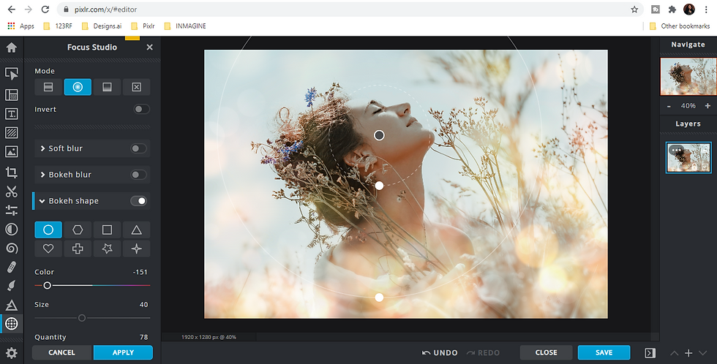Select triangle bokeh shape
This screenshot has width=717, height=364.
(x=136, y=230)
